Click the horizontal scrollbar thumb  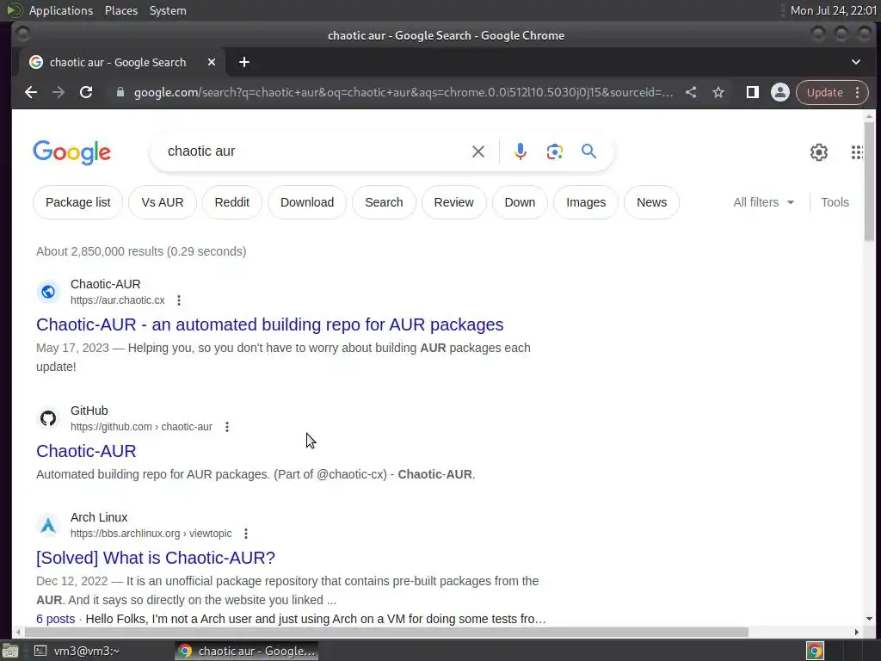[x=385, y=633]
